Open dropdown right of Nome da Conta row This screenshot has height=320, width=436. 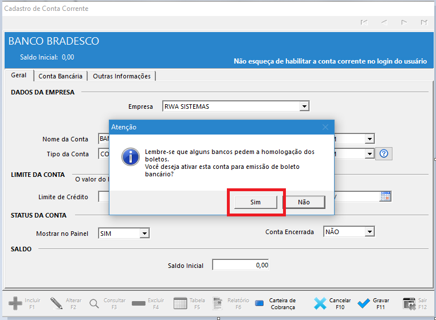click(x=370, y=139)
